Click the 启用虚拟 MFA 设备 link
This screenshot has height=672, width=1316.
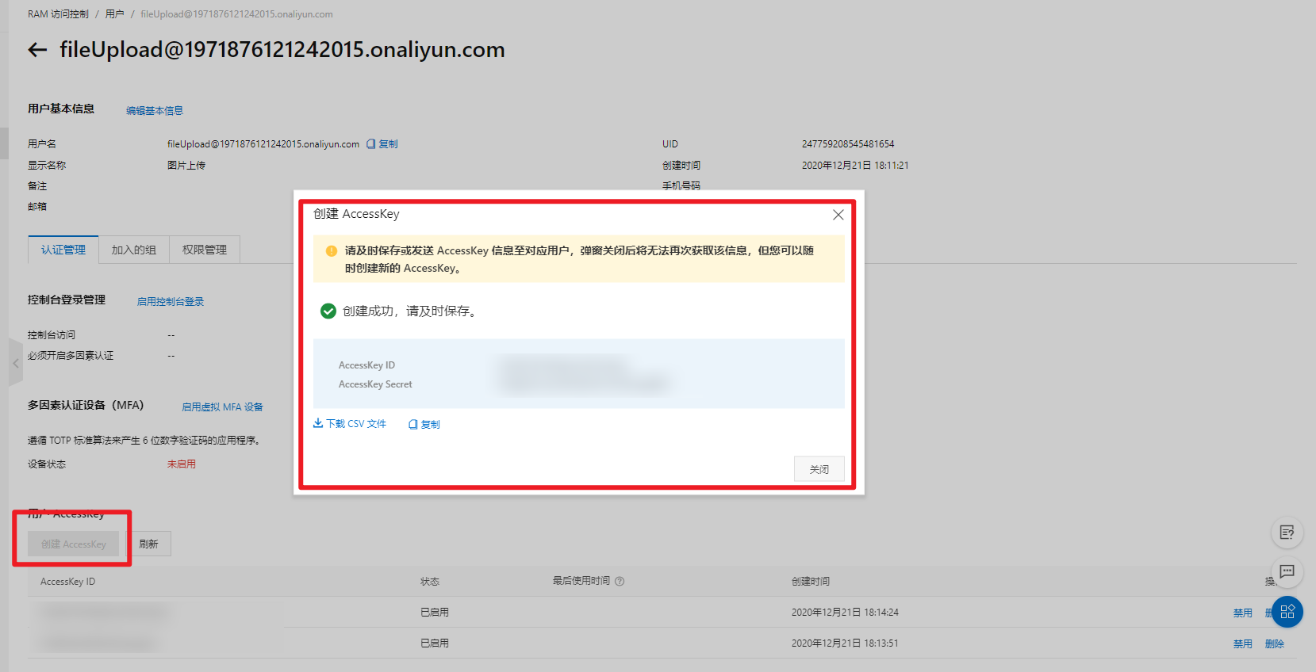coord(222,407)
